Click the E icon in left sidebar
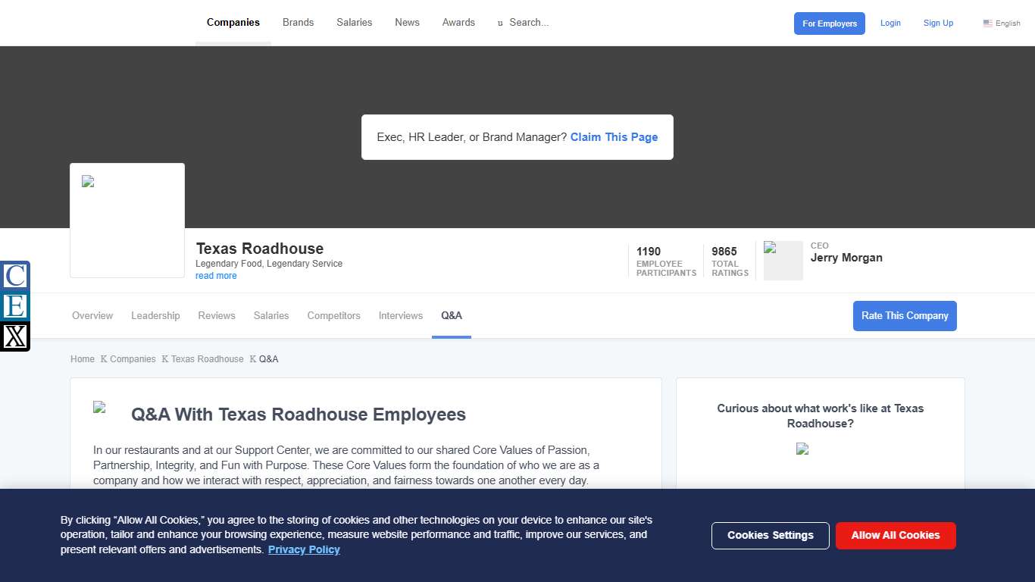Viewport: 1035px width, 582px height. (x=15, y=306)
